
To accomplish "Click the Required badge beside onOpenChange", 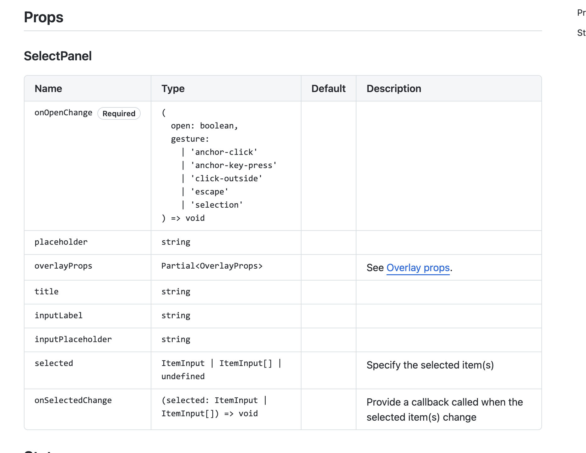I will click(x=119, y=113).
